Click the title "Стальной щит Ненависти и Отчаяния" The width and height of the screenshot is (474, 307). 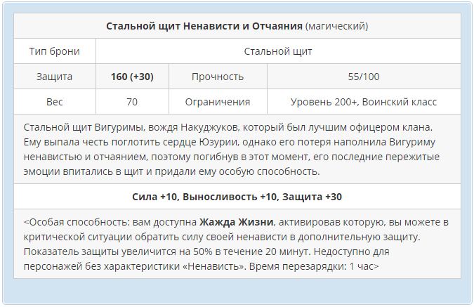pyautogui.click(x=204, y=26)
